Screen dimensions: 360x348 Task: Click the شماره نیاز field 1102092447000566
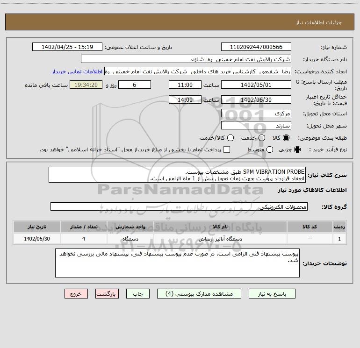click(256, 47)
